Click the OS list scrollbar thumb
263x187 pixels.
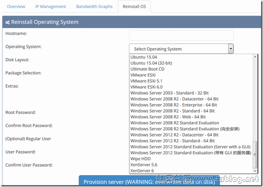coord(255,154)
